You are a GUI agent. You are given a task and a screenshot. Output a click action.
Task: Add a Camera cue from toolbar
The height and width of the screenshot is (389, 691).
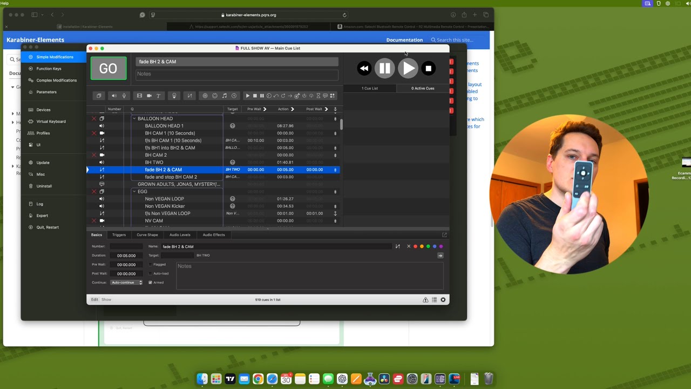pos(150,96)
